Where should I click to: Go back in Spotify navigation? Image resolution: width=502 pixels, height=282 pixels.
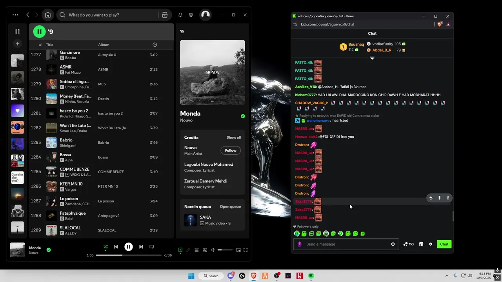point(28,15)
